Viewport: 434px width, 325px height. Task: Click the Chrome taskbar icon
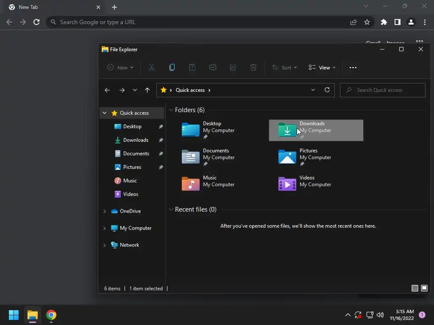coord(51,315)
